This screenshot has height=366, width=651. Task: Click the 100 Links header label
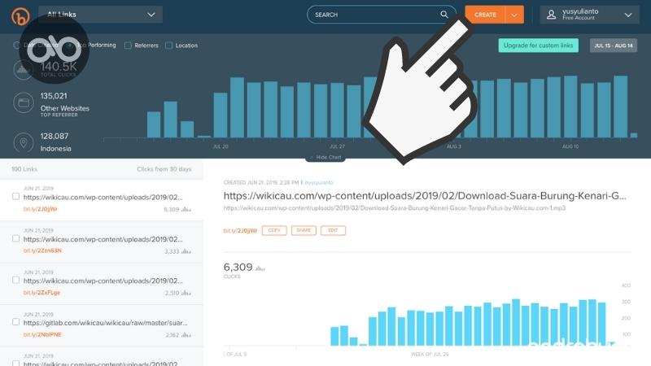tap(24, 169)
